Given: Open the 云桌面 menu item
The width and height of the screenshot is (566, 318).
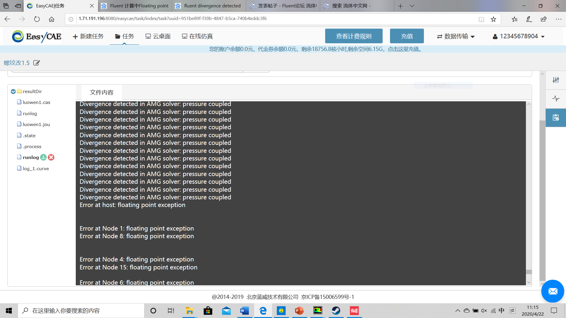Looking at the screenshot, I should [158, 36].
